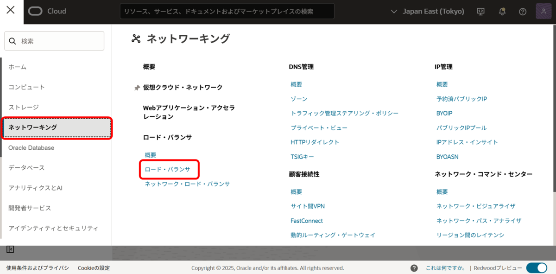Open the notifications bell
Viewport: 556px width, 274px height.
coord(502,12)
